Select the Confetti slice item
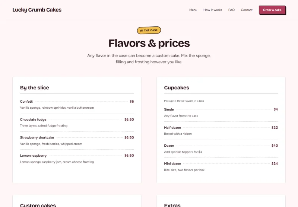Screen dimensions: 298x207 pos(77,105)
